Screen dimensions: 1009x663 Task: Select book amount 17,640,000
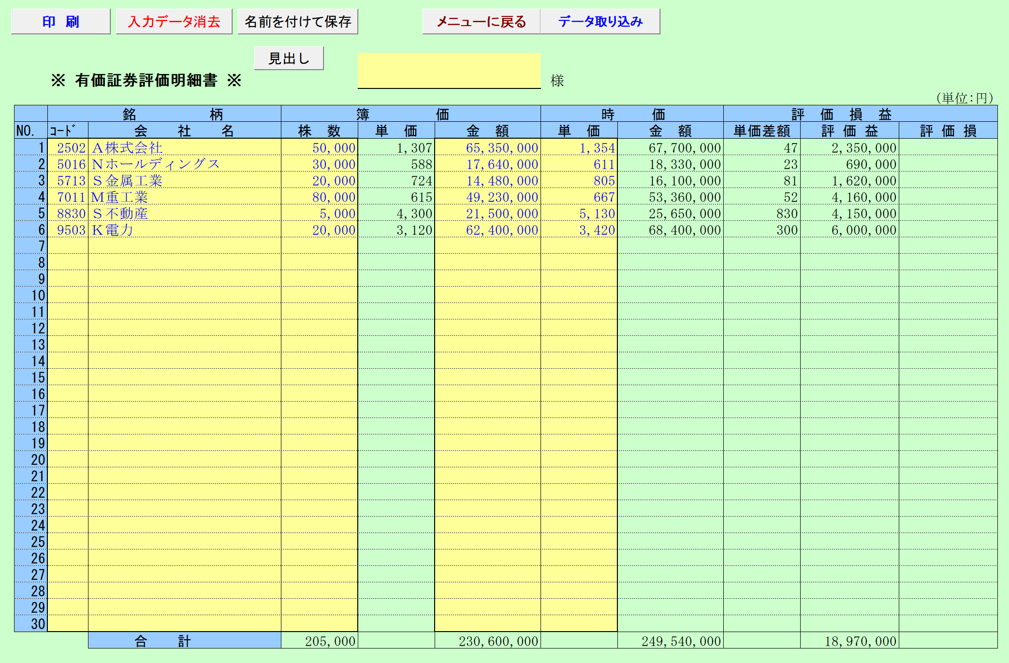[x=487, y=164]
